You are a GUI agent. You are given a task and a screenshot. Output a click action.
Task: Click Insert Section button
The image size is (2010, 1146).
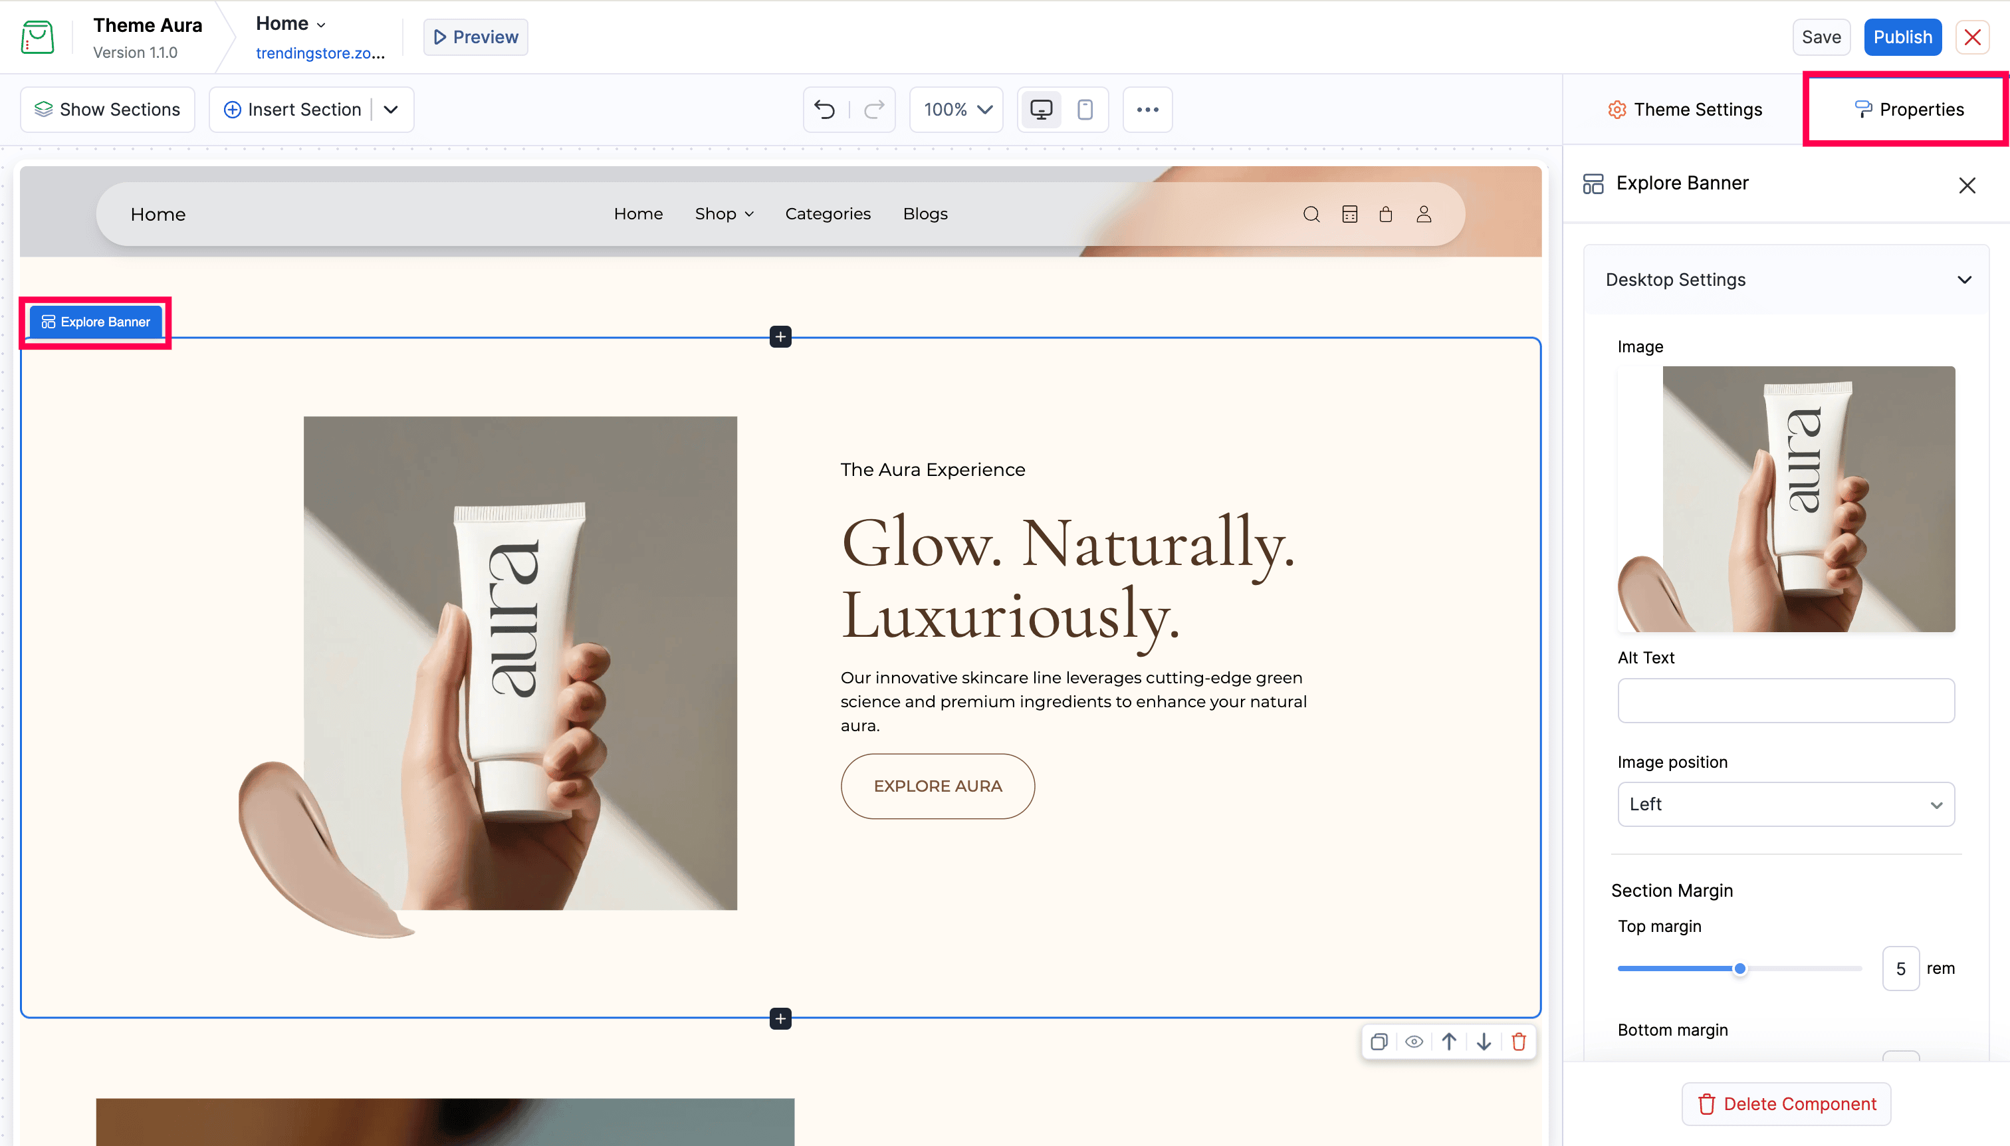coord(291,110)
